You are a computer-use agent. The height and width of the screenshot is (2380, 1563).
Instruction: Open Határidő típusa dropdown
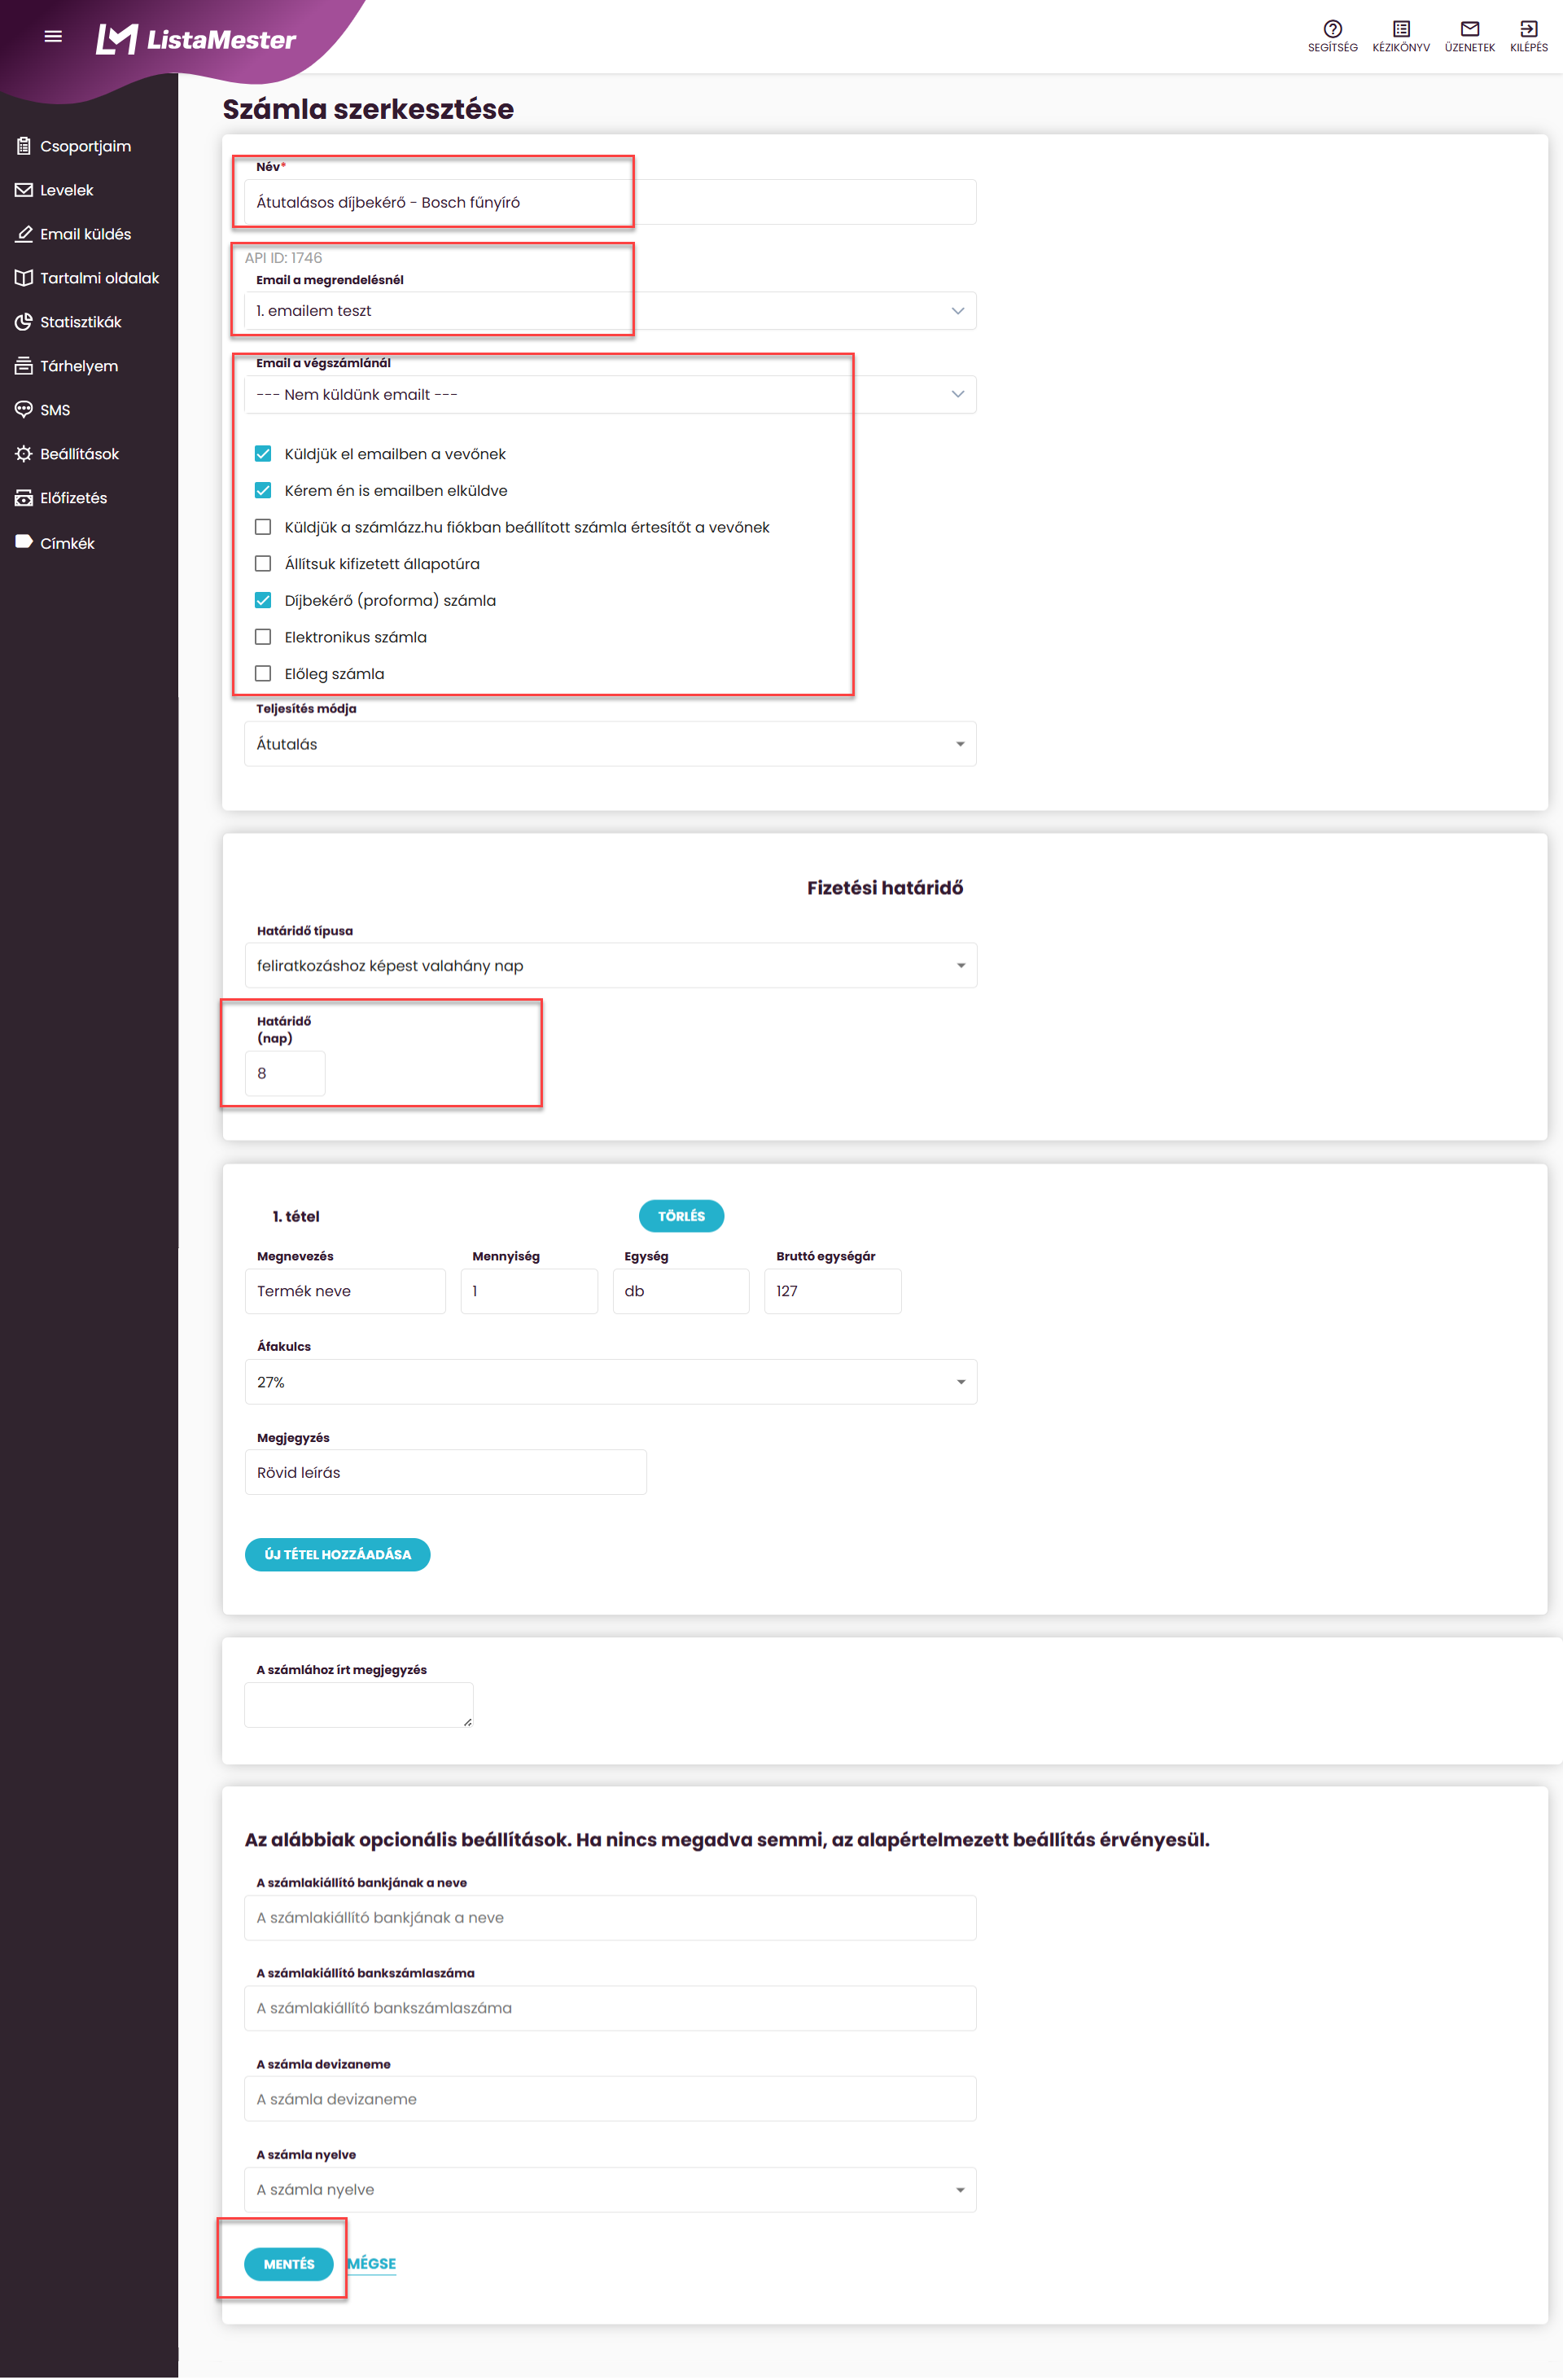point(611,966)
